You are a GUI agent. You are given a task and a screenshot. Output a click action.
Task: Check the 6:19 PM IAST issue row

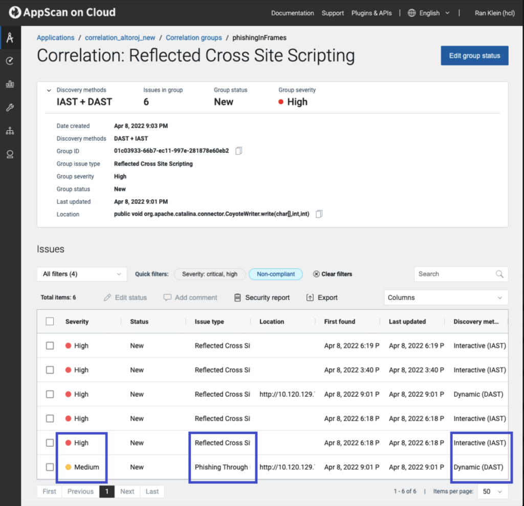tap(50, 346)
